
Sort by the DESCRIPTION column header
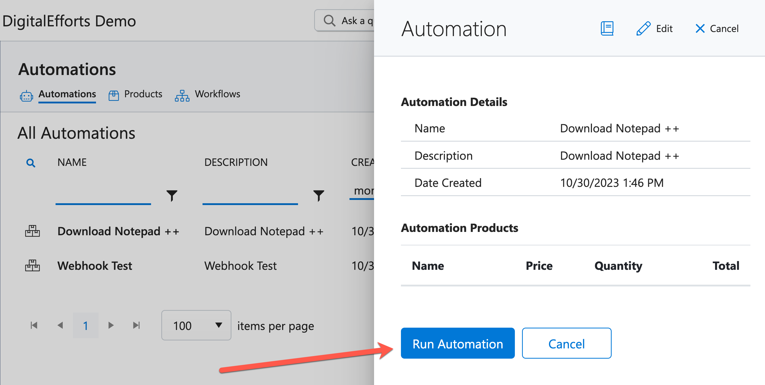pyautogui.click(x=236, y=162)
